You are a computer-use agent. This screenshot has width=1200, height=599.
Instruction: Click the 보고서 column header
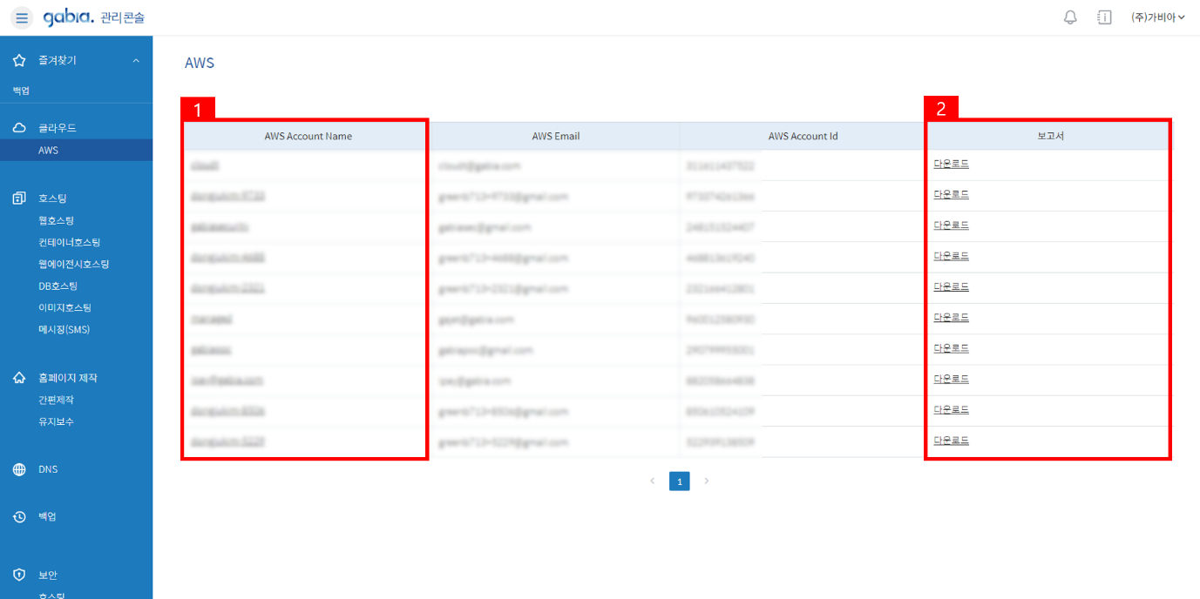tap(1050, 136)
